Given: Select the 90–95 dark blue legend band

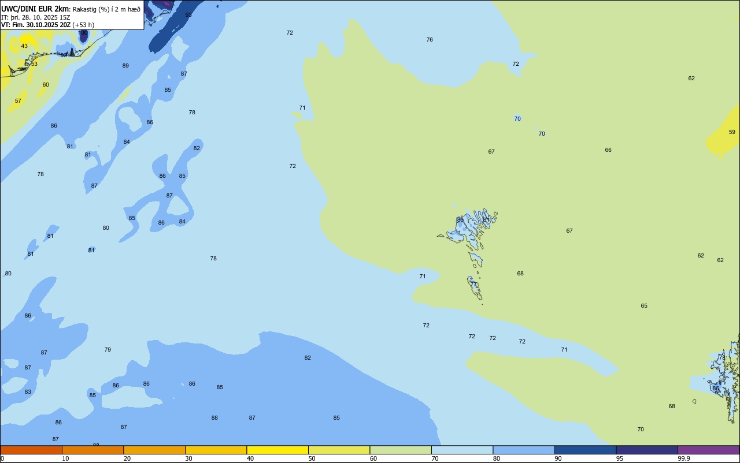Looking at the screenshot, I should 585,450.
